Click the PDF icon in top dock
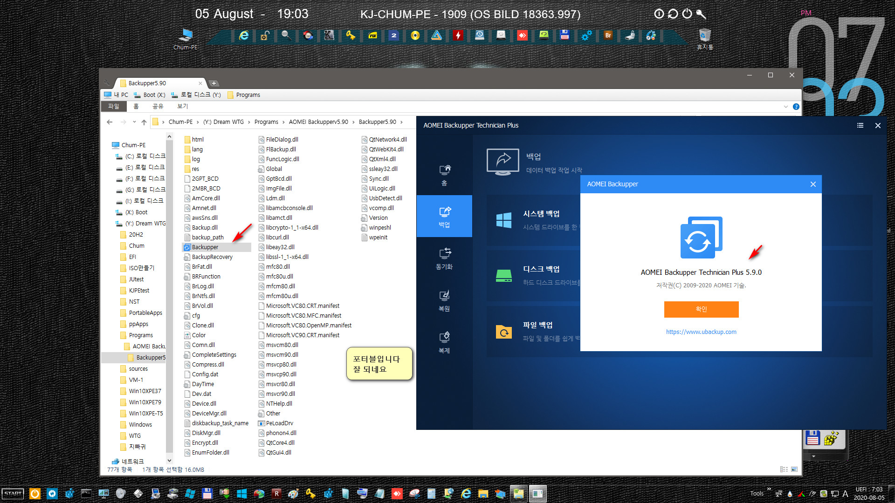This screenshot has width=895, height=503. (x=372, y=35)
